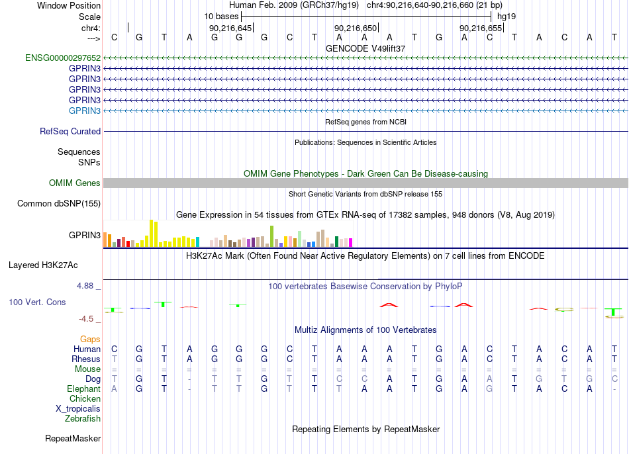
Task: Open the light-blue GPRIN3 transcript label
Action: 85,111
